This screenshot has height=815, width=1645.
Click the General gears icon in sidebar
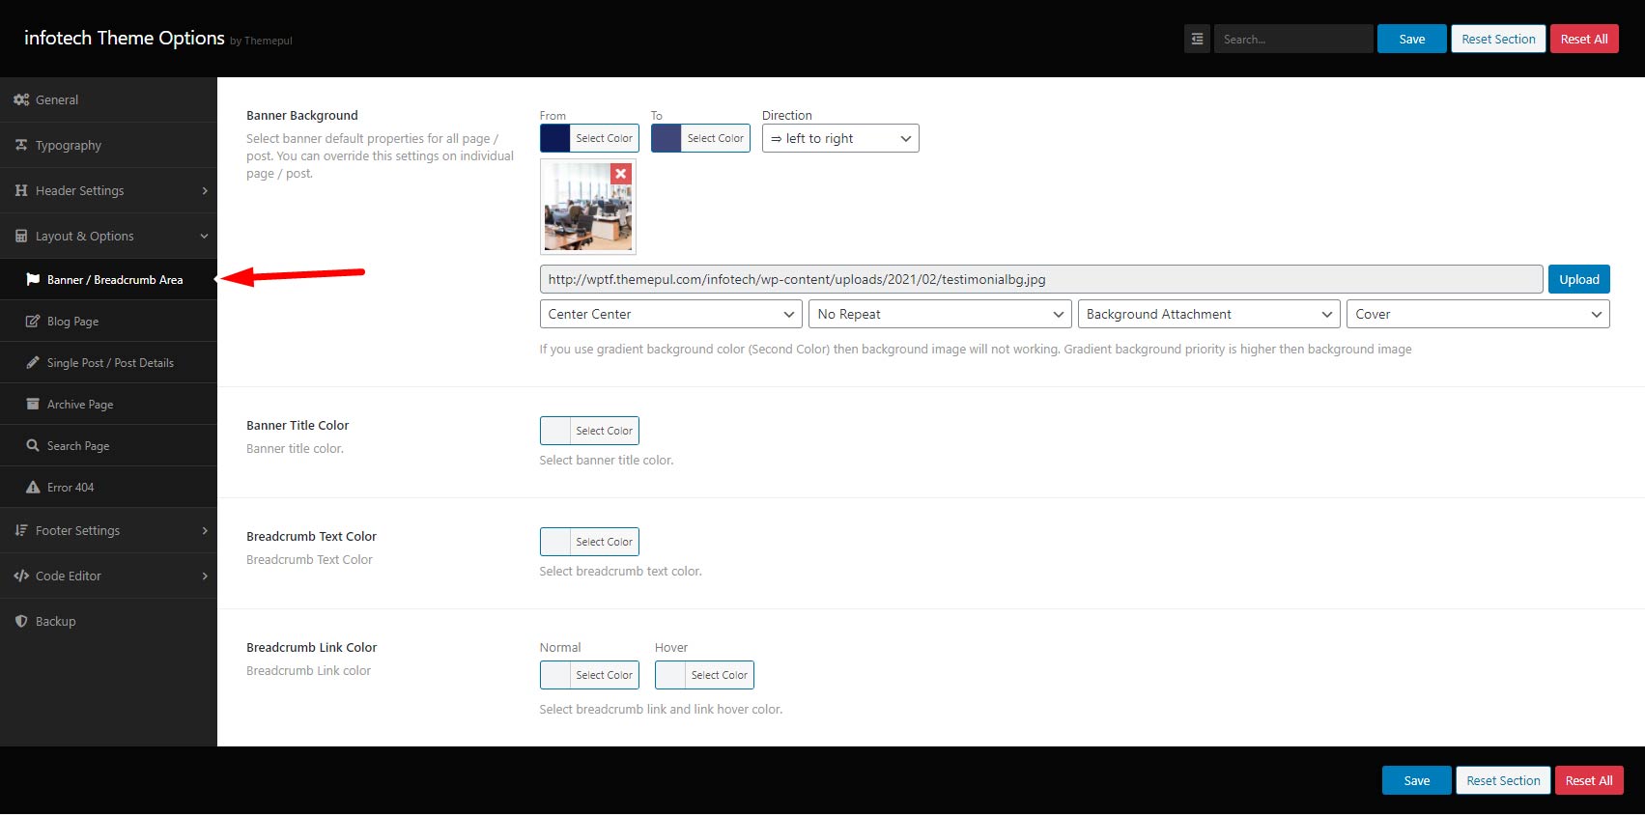21,99
